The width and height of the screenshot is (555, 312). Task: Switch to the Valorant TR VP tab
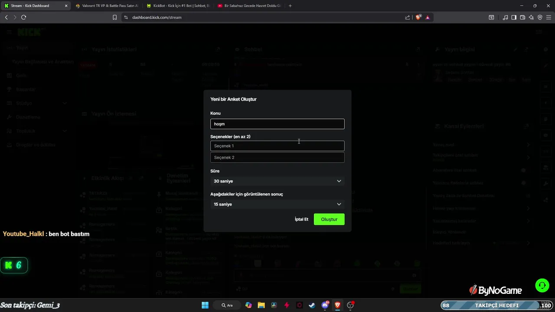point(106,6)
